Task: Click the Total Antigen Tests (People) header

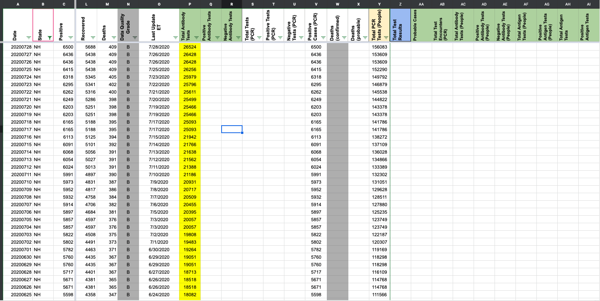Action: point(526,24)
